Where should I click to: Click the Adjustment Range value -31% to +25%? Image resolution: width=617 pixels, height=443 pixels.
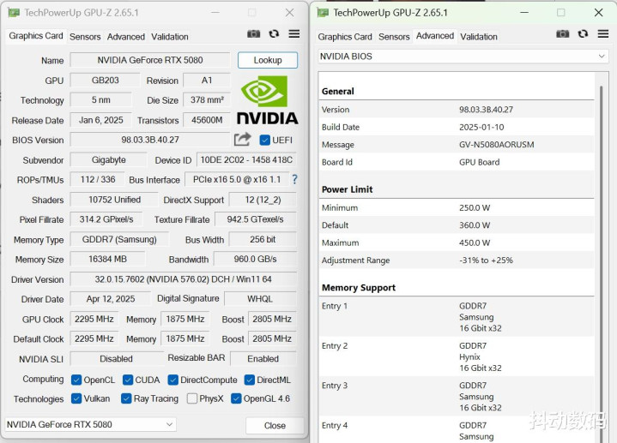(486, 260)
